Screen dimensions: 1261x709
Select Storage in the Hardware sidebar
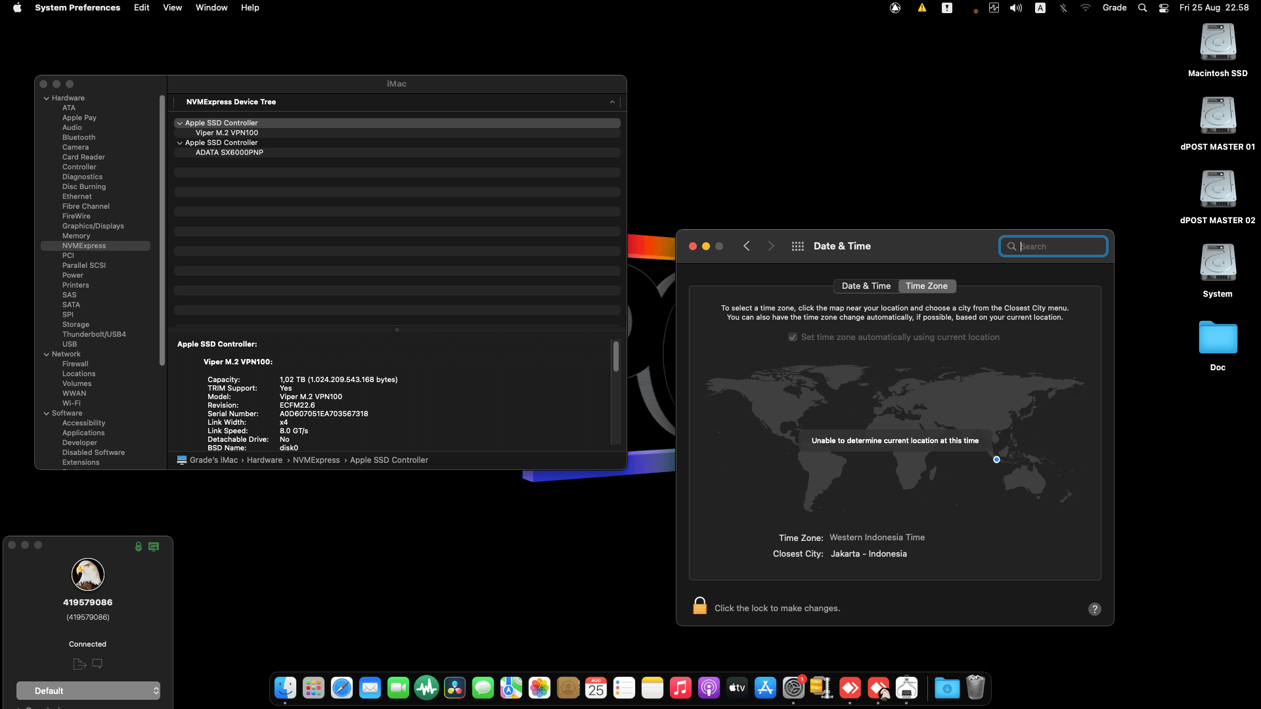coord(76,325)
